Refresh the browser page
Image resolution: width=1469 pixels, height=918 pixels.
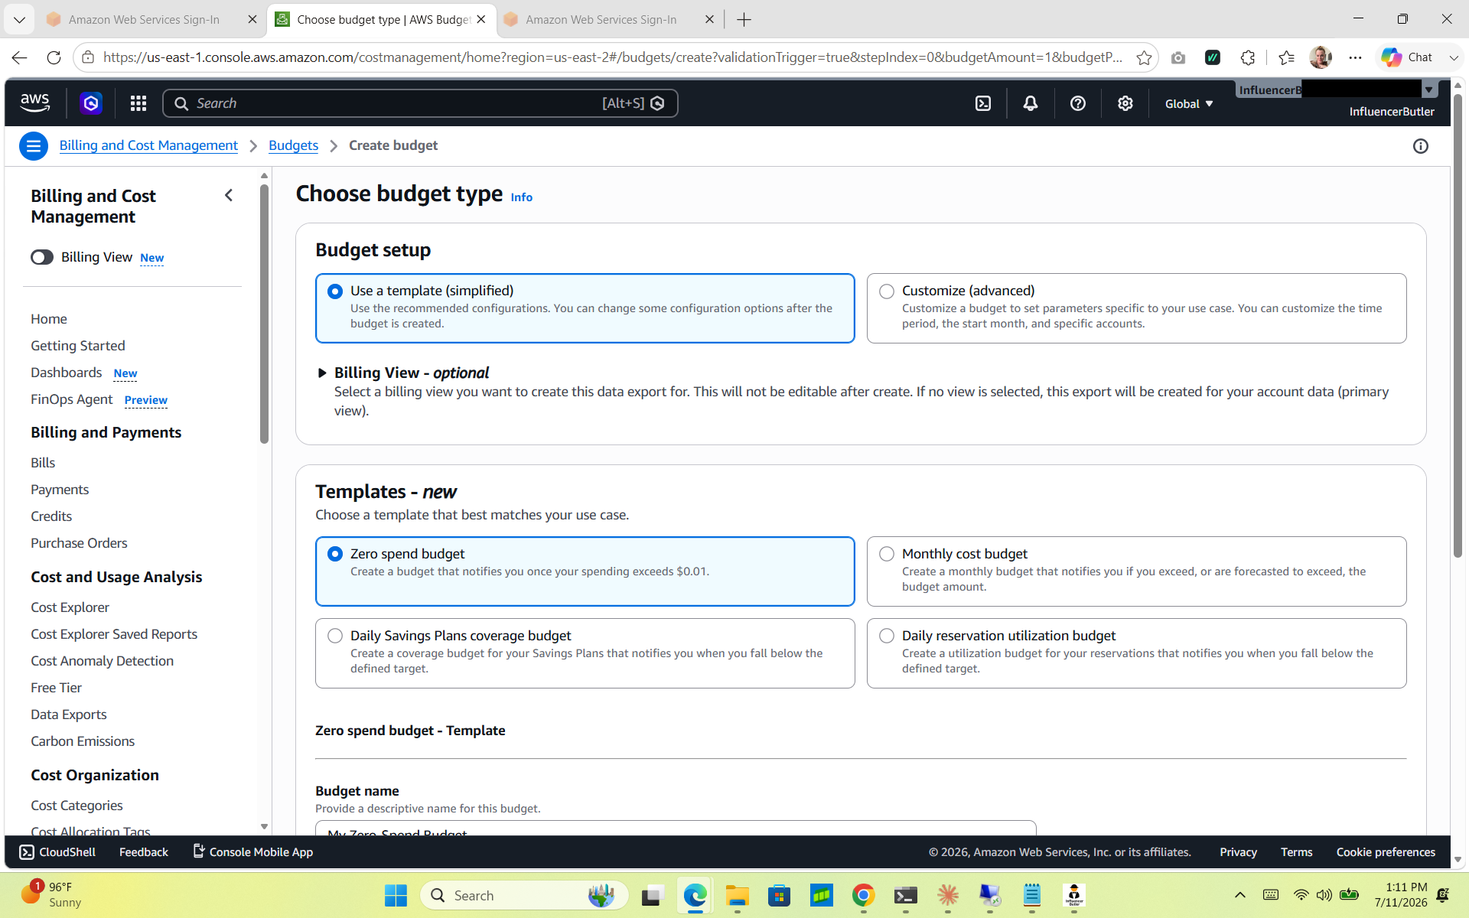pyautogui.click(x=54, y=57)
